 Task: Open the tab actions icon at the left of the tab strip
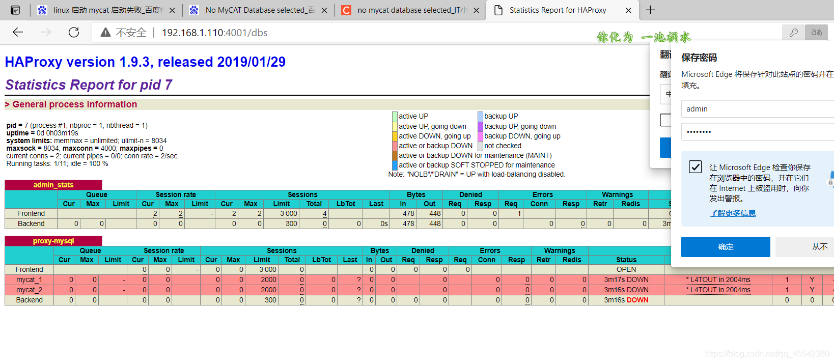click(x=15, y=10)
